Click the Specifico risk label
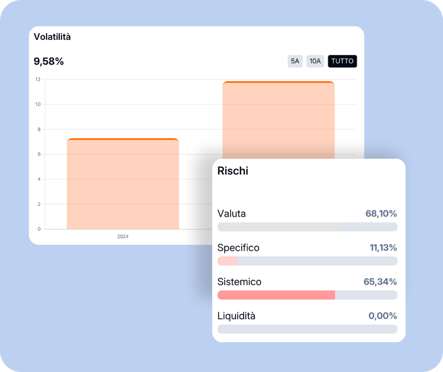Viewport: 443px width, 372px height. (238, 248)
